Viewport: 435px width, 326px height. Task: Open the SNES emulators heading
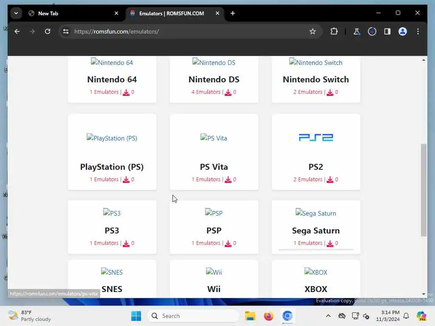pos(112,289)
